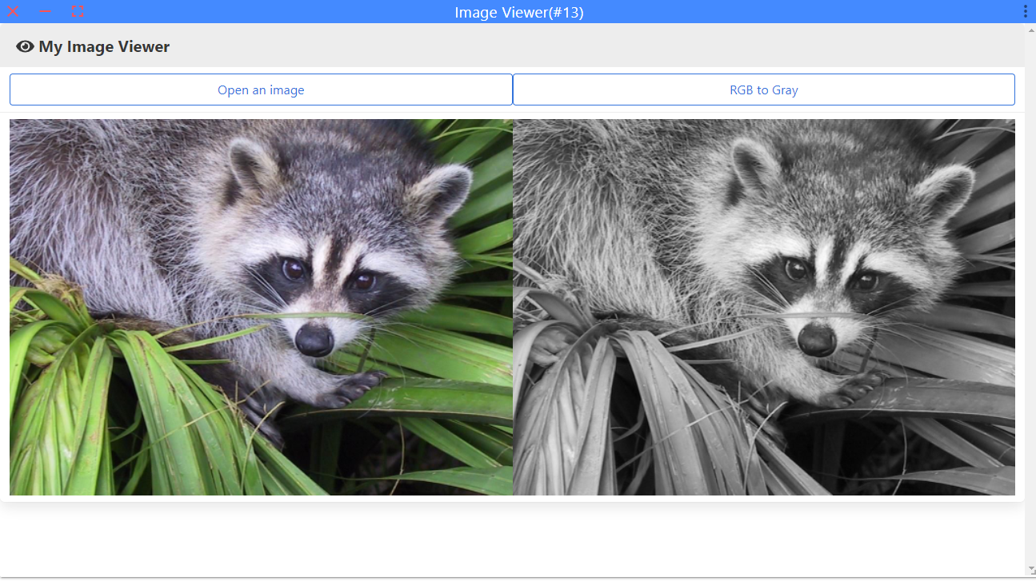The width and height of the screenshot is (1036, 581).
Task: Click the red fullscreen icon in title bar
Action: [x=78, y=11]
